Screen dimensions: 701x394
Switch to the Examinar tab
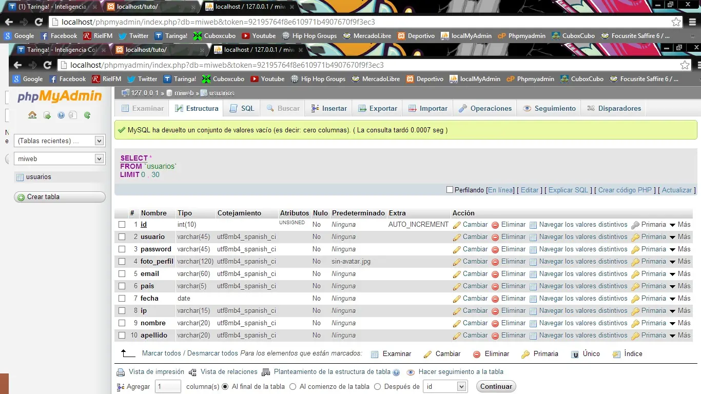pos(142,109)
